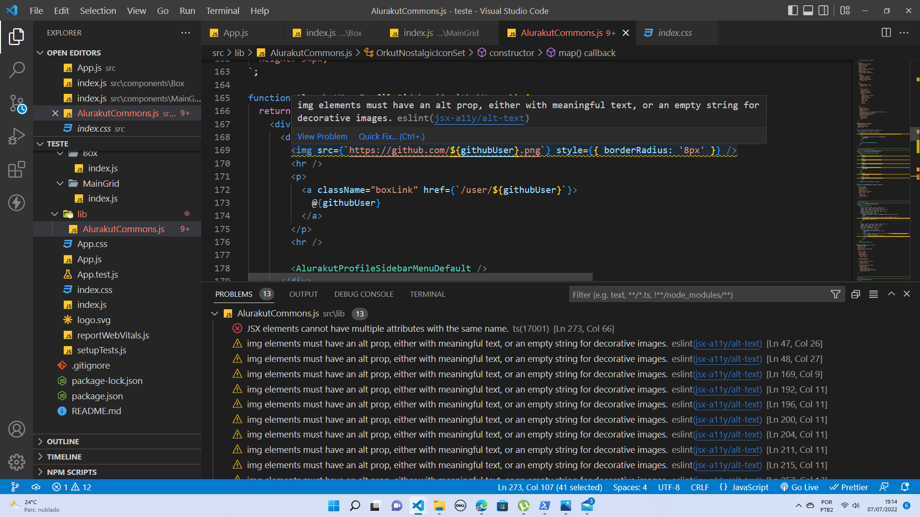Click View Problem in hover popup

322,136
